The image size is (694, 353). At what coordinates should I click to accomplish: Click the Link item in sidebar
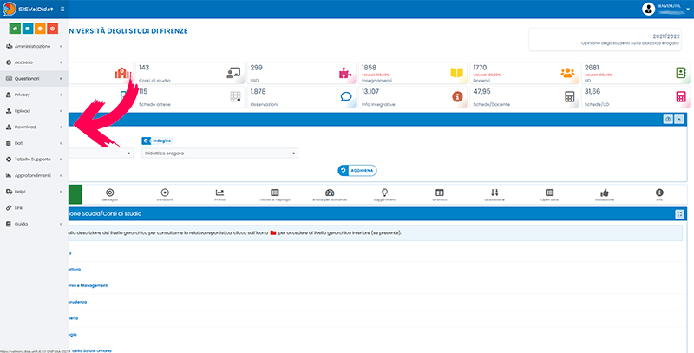pos(33,207)
